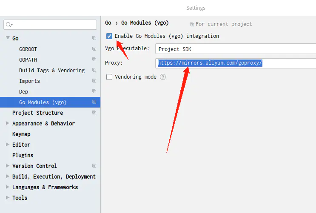
Task: Enable the Vendoring mode checkbox
Action: coord(109,77)
